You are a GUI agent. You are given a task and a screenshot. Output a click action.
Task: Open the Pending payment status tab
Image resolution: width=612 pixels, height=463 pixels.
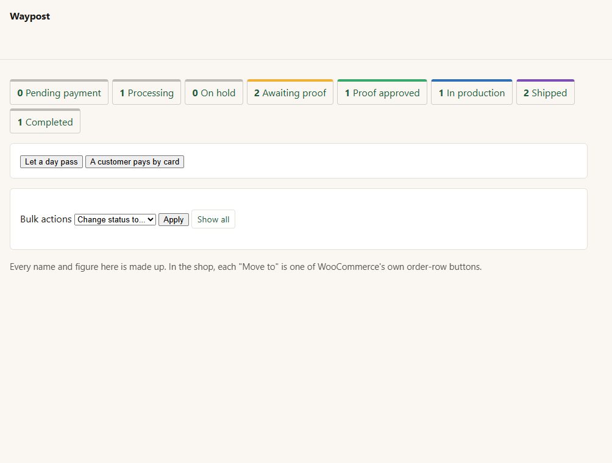(59, 92)
